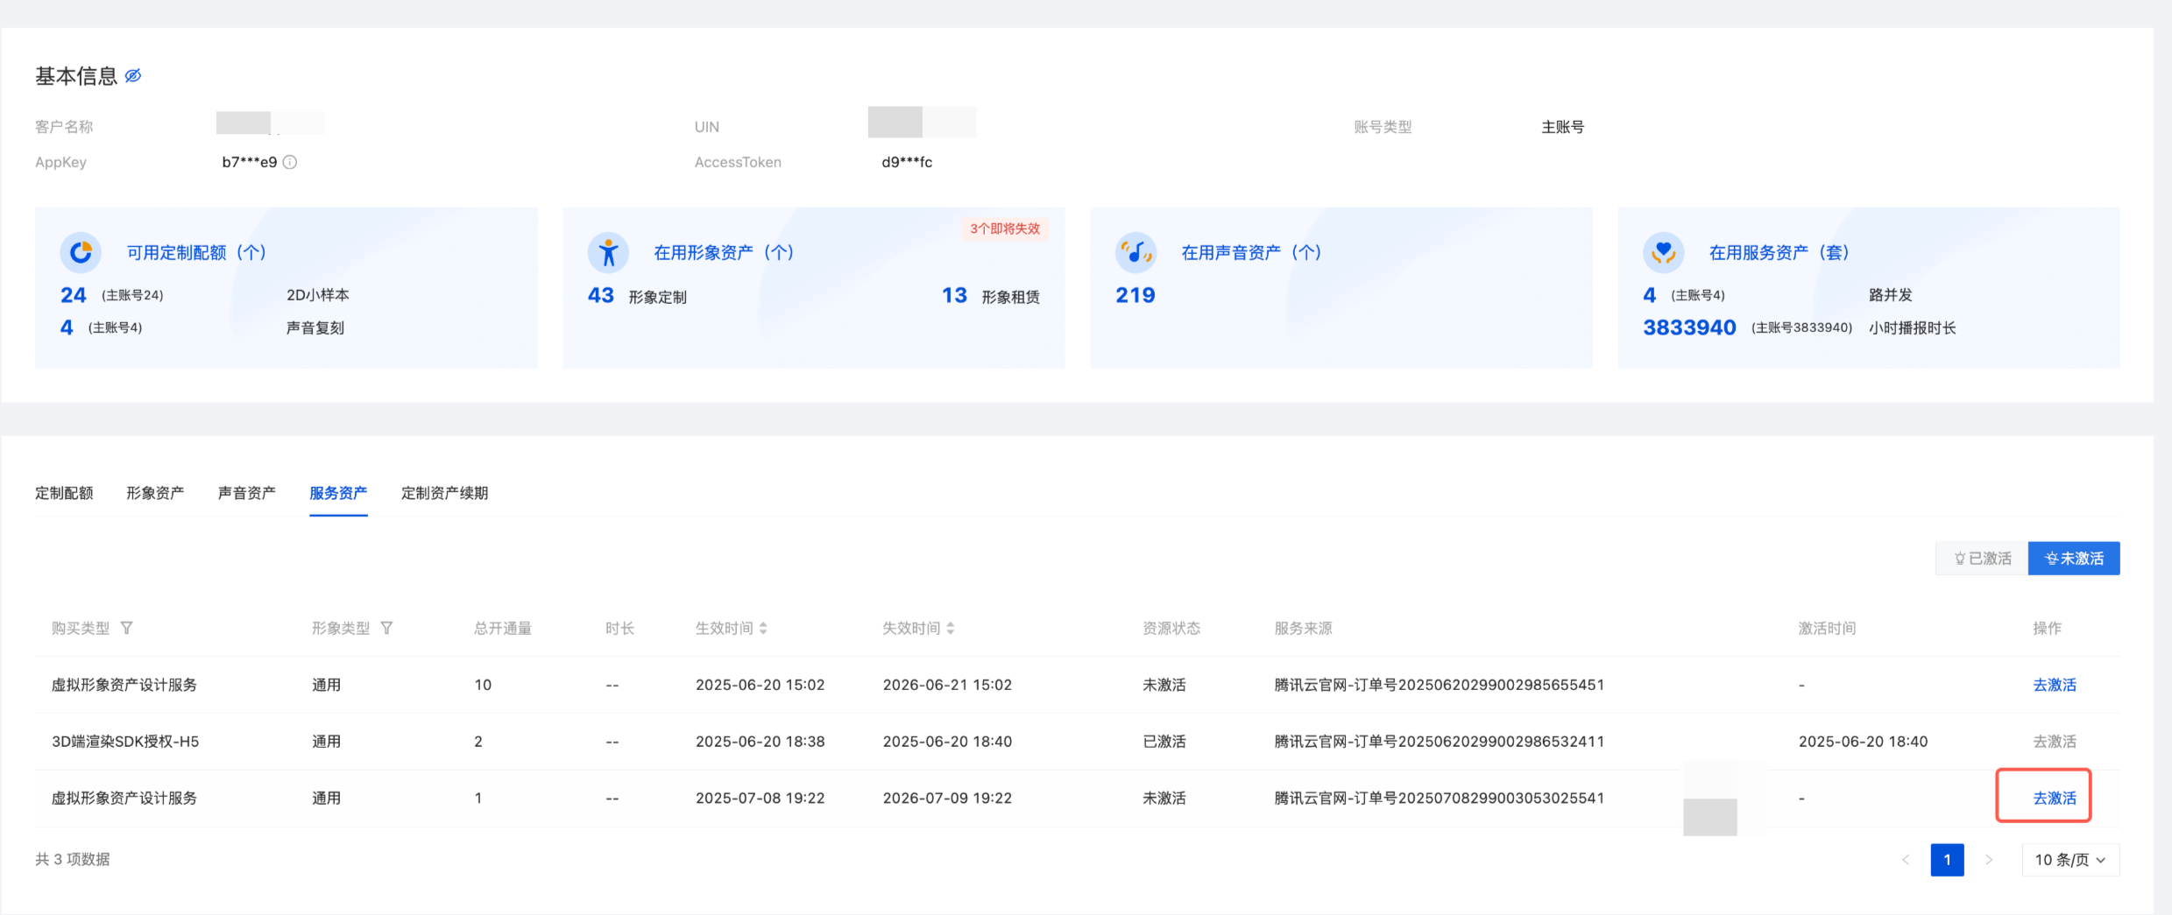Image resolution: width=2172 pixels, height=915 pixels.
Task: Switch list to 未激活 view
Action: (2074, 559)
